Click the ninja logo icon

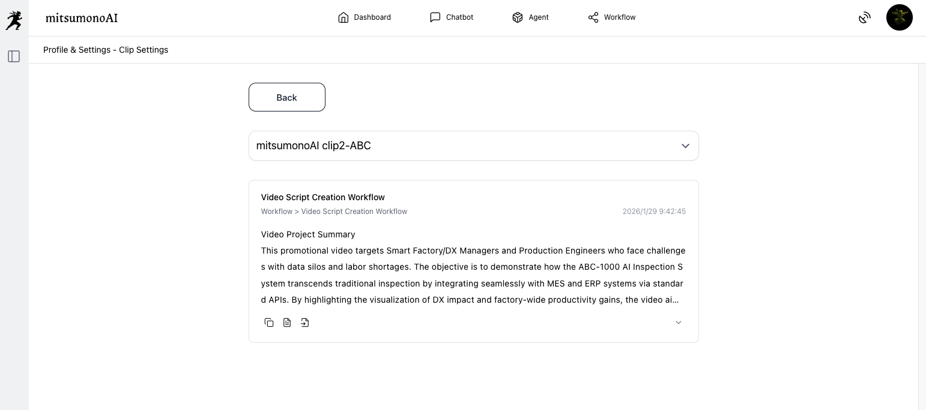[x=14, y=20]
